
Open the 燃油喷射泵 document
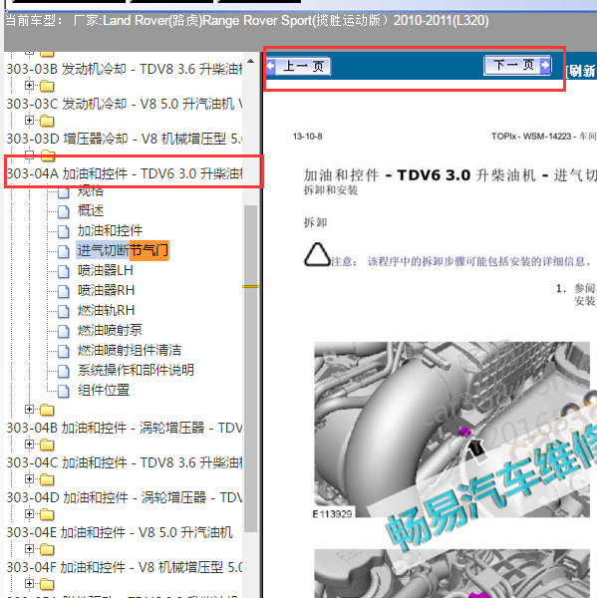click(x=110, y=330)
